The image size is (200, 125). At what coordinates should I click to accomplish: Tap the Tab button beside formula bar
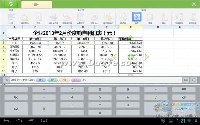click(186, 80)
